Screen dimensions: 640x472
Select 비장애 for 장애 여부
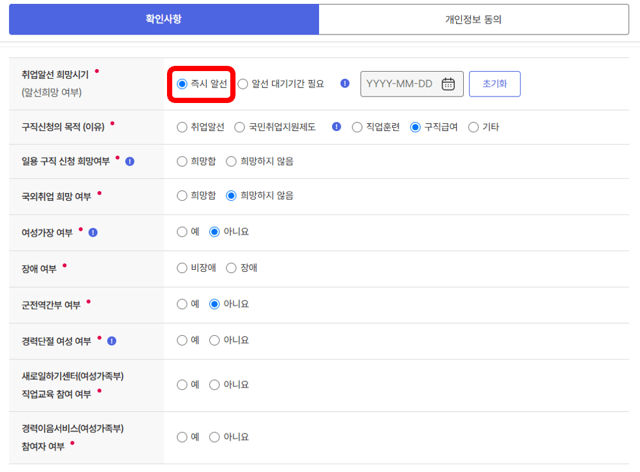(183, 266)
